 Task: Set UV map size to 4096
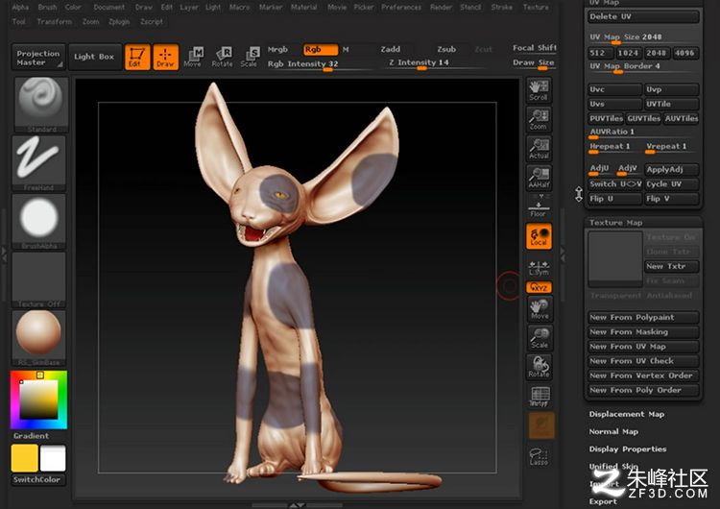(685, 53)
